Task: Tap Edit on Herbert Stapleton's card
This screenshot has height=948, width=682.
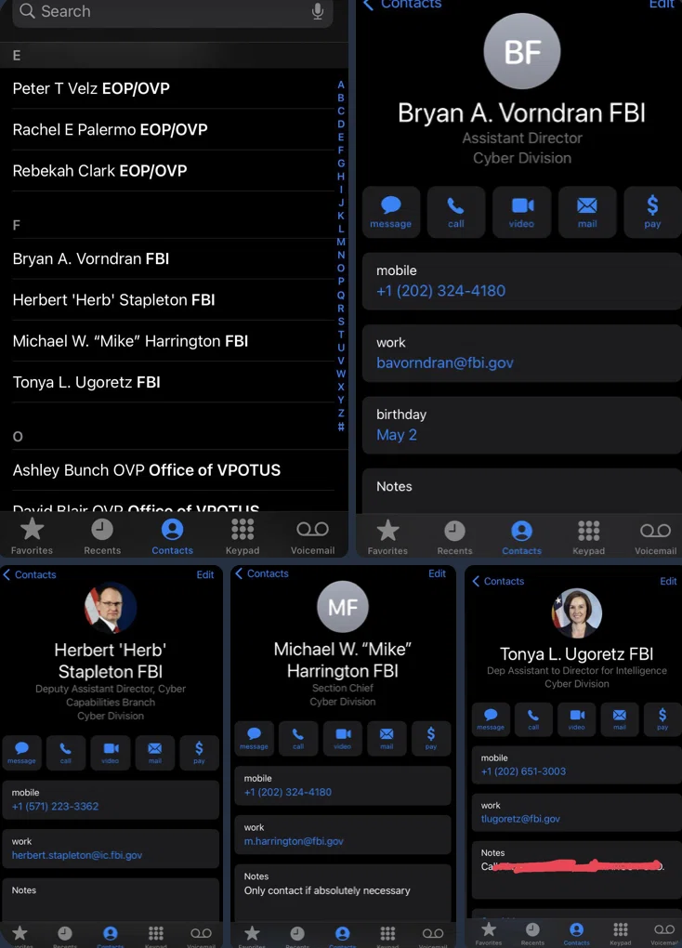Action: tap(205, 574)
